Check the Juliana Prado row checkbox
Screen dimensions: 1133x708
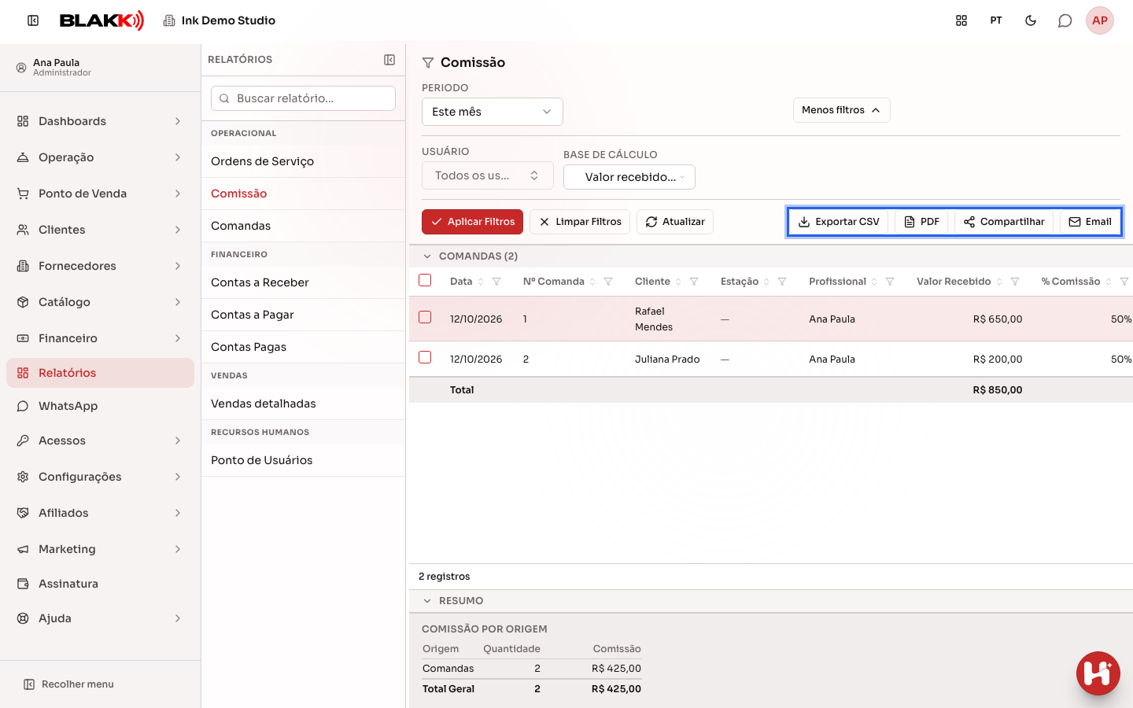click(425, 357)
